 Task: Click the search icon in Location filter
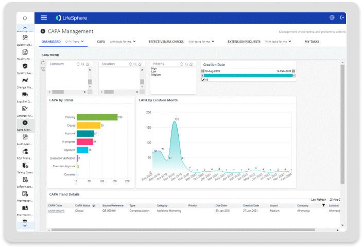click(x=134, y=64)
